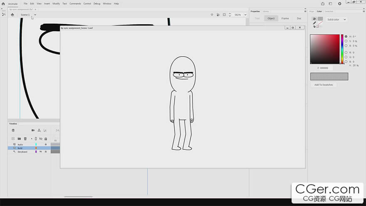
Task: Select the fill color paint bucket icon
Action: pos(314,19)
